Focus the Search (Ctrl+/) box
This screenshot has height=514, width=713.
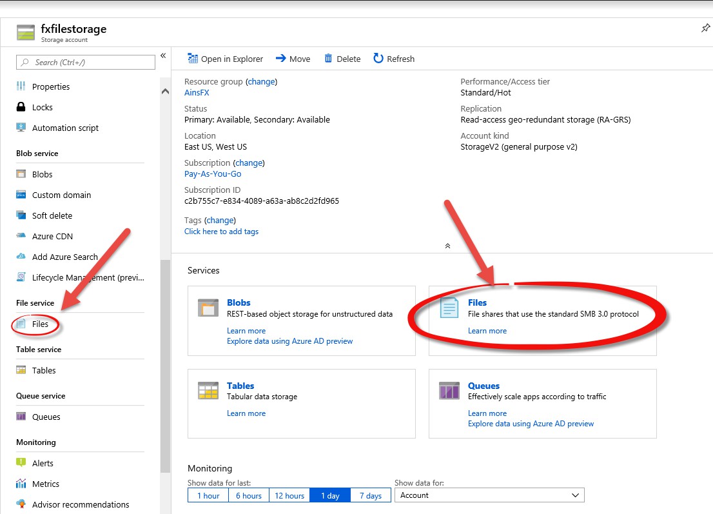tap(86, 63)
